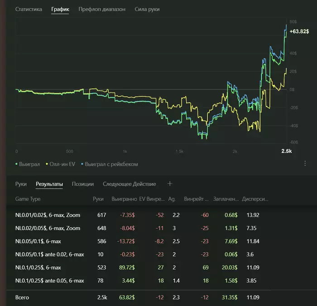This screenshot has height=306, width=317.
Task: Select the Сила руки tab
Action: coord(147,9)
